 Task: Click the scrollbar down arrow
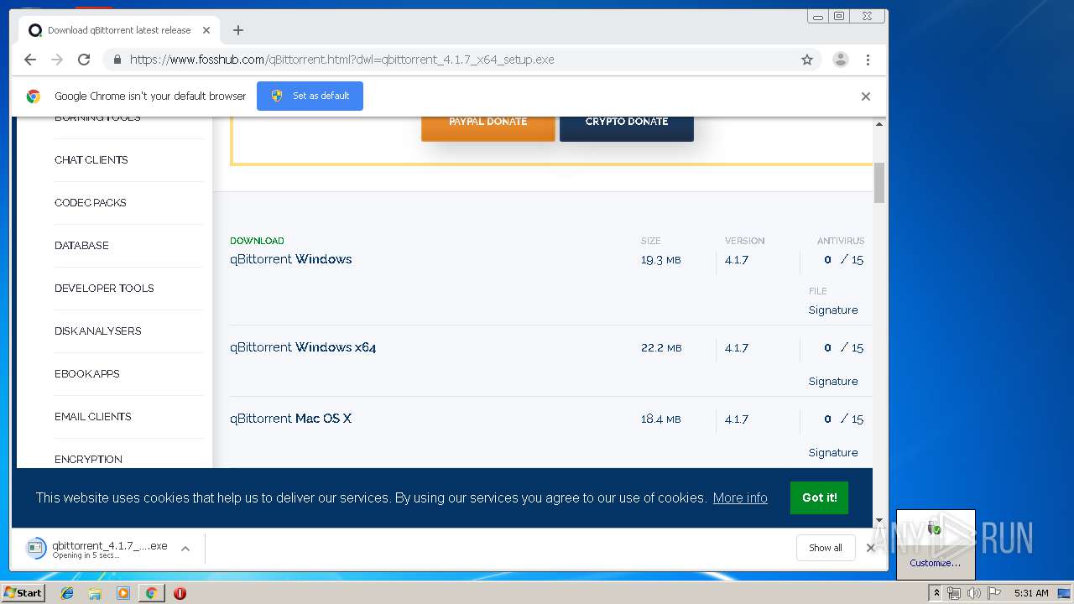click(879, 520)
